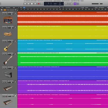Mute the bass guitar track
The image size is (108, 108).
[x=3, y=55]
